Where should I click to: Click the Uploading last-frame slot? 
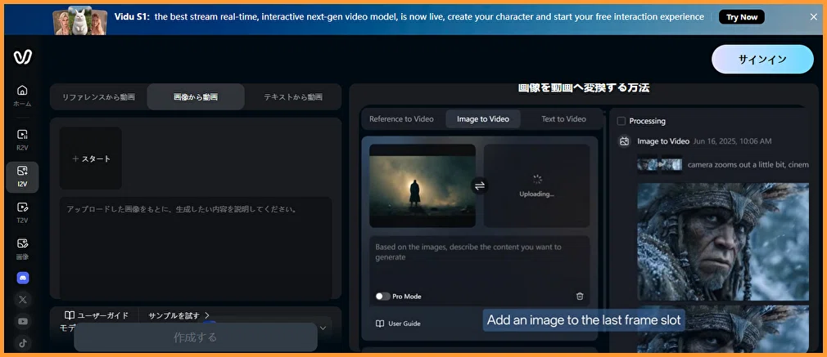point(537,186)
